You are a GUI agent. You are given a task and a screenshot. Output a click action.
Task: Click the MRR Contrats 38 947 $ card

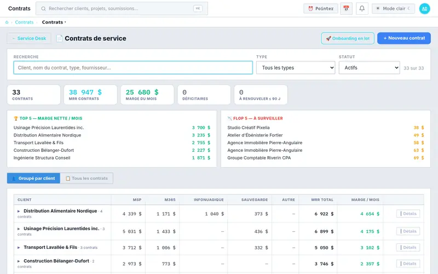click(90, 95)
